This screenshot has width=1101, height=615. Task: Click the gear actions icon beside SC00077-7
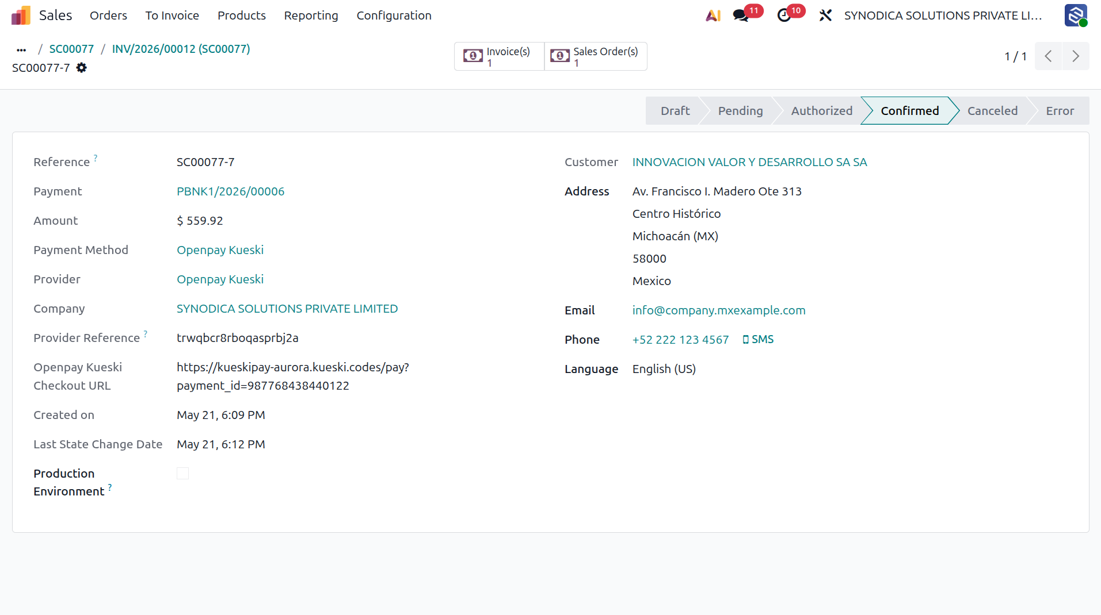(82, 68)
